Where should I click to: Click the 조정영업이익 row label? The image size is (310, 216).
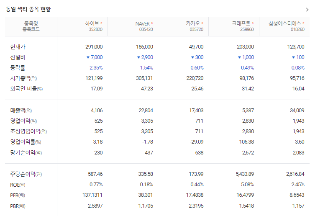[x=28, y=131]
